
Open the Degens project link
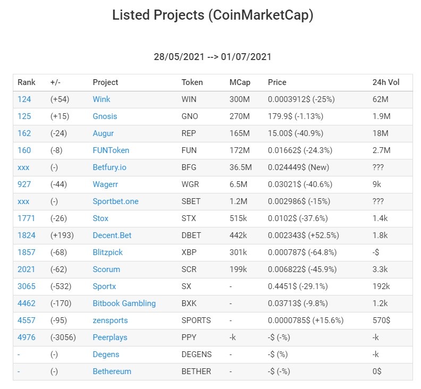[106, 354]
